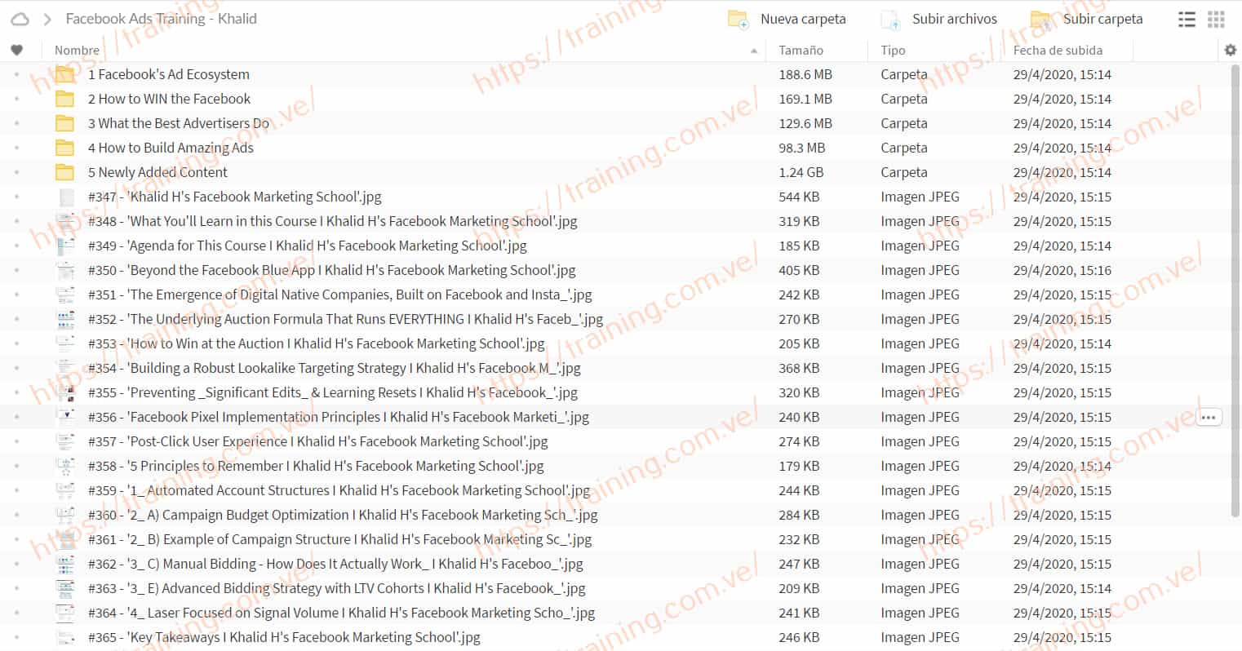Click size '188.6 MB' in first folder row
Image resolution: width=1242 pixels, height=651 pixels.
click(x=805, y=74)
